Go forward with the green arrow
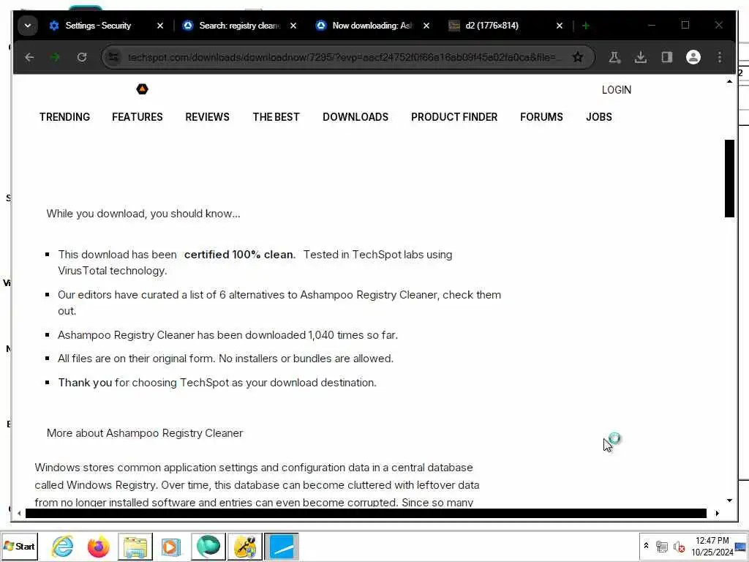749x562 pixels. coord(56,57)
